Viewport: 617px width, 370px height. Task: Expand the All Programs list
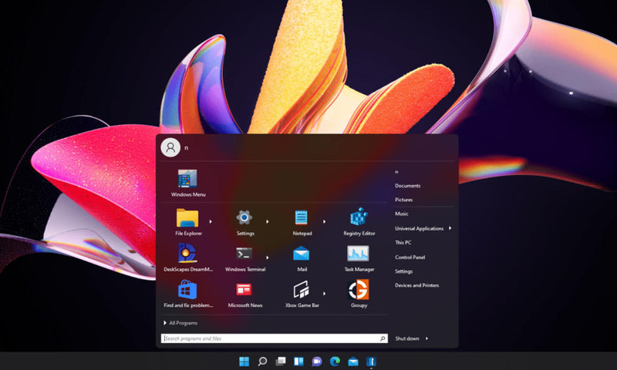click(x=180, y=323)
